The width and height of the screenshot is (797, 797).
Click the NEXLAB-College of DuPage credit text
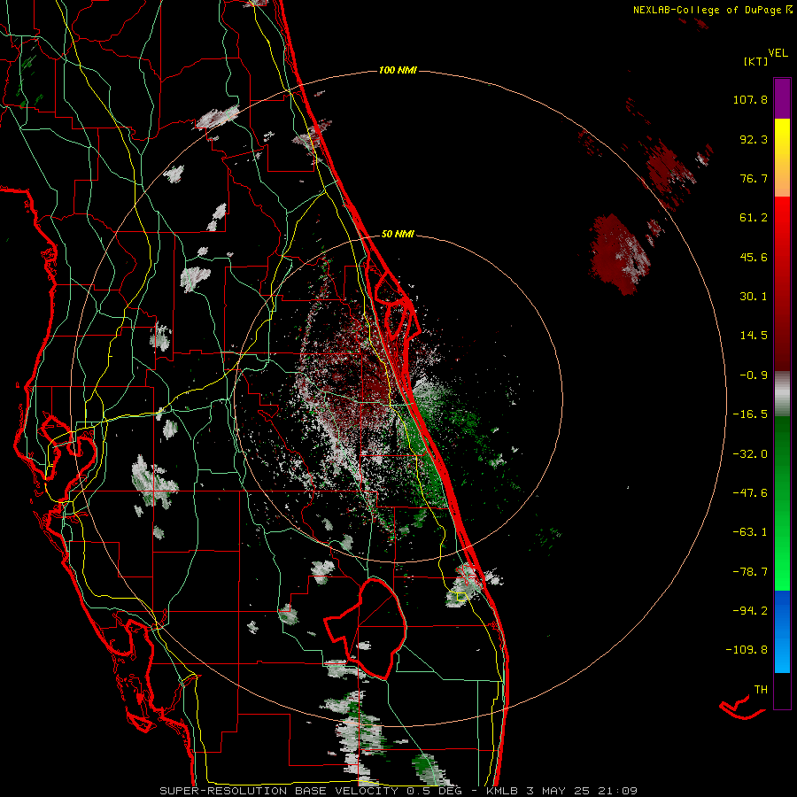click(712, 10)
